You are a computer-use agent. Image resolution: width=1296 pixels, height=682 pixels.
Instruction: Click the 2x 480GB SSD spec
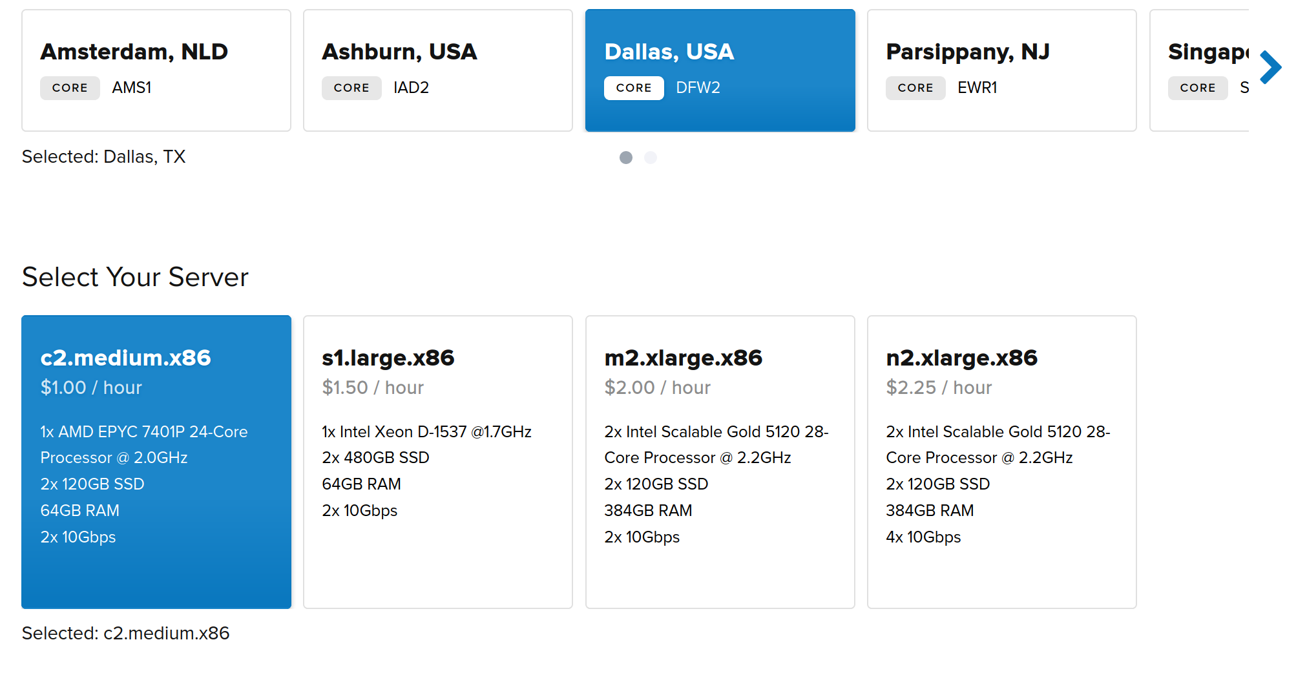(x=375, y=458)
